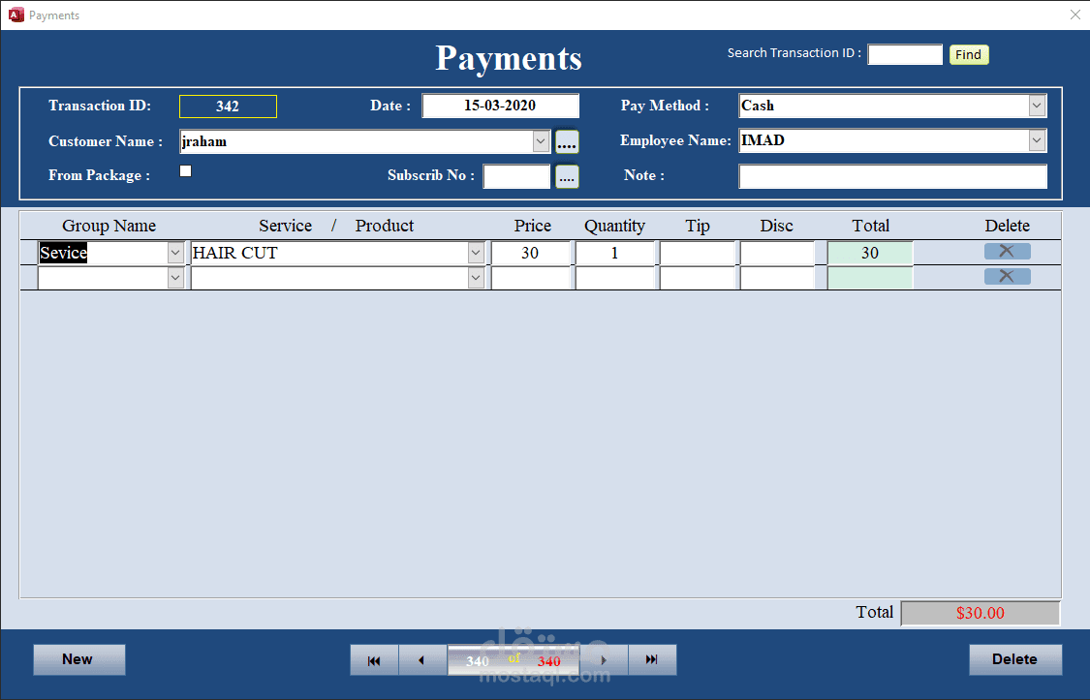Delete the HAIR CUT row
The height and width of the screenshot is (700, 1090).
[1007, 252]
